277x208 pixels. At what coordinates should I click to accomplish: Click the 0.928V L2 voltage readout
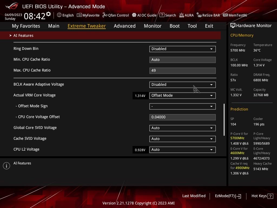click(x=140, y=150)
